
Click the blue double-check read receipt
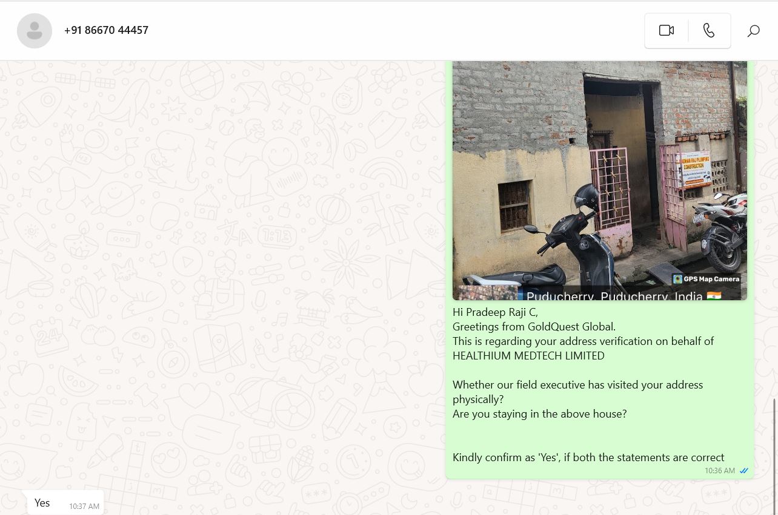pos(744,471)
